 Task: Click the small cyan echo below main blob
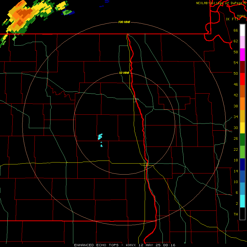(x=102, y=145)
